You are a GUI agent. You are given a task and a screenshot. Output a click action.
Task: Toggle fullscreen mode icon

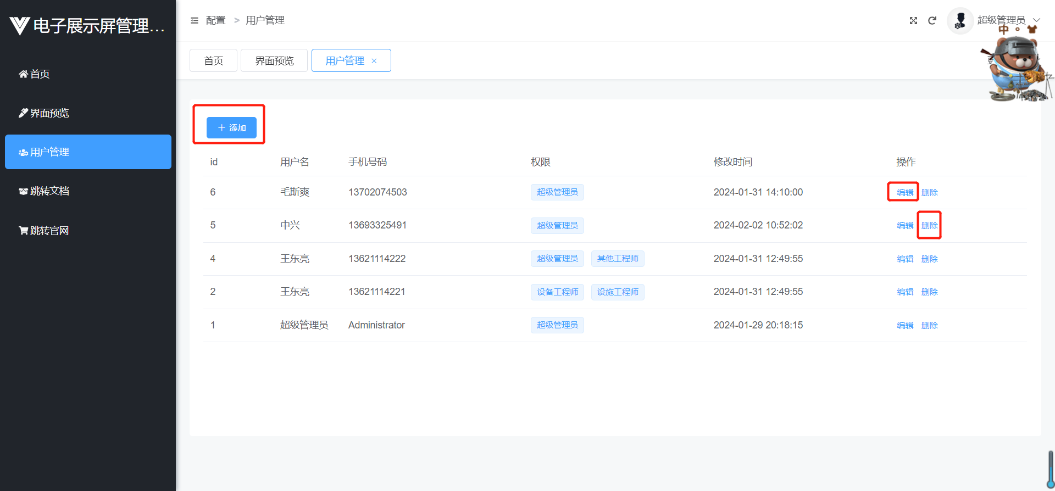pyautogui.click(x=913, y=20)
